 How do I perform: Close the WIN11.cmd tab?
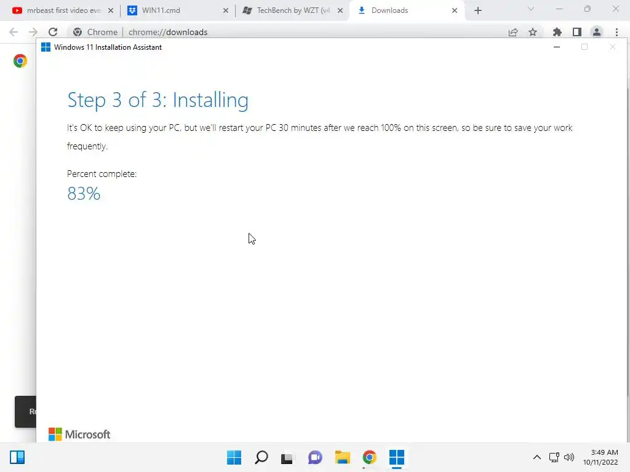tap(226, 10)
